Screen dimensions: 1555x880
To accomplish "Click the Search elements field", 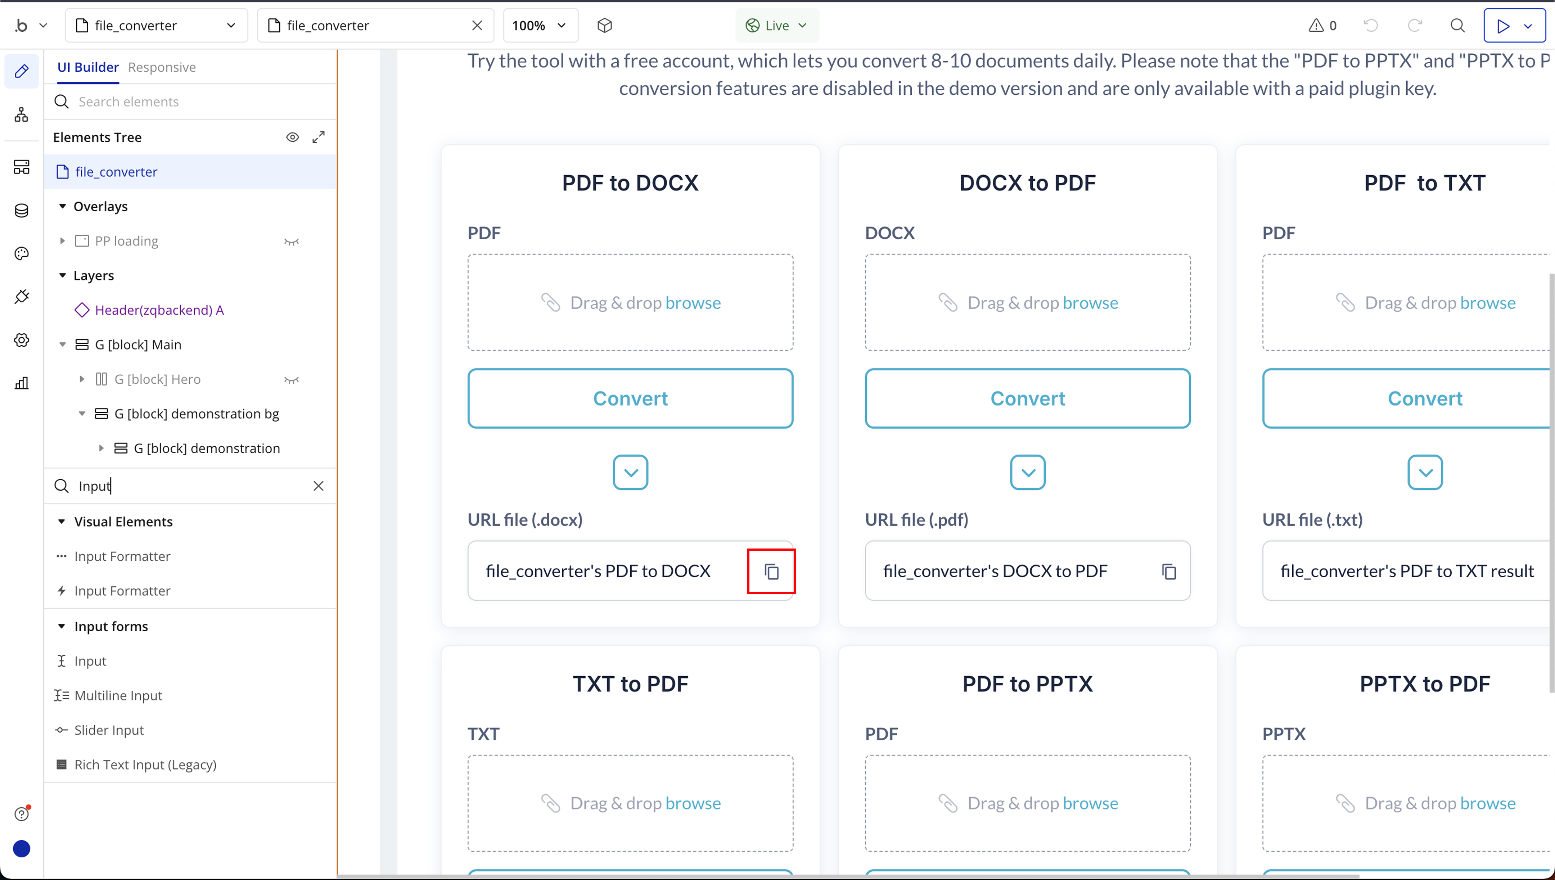I will coord(193,101).
